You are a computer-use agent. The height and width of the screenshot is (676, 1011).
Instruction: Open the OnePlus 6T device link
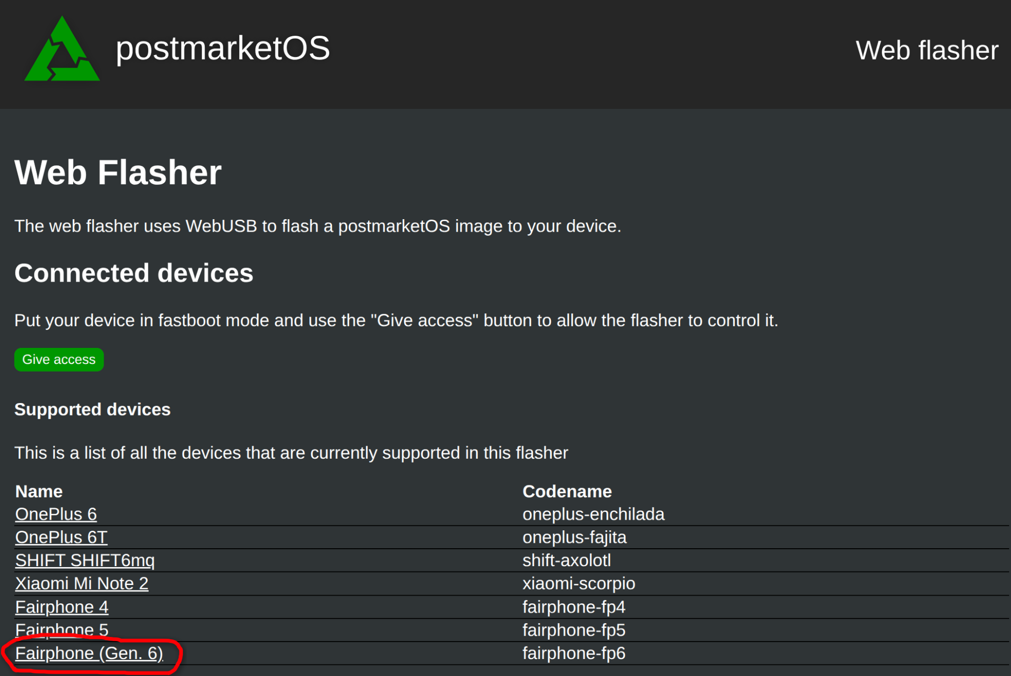(61, 537)
